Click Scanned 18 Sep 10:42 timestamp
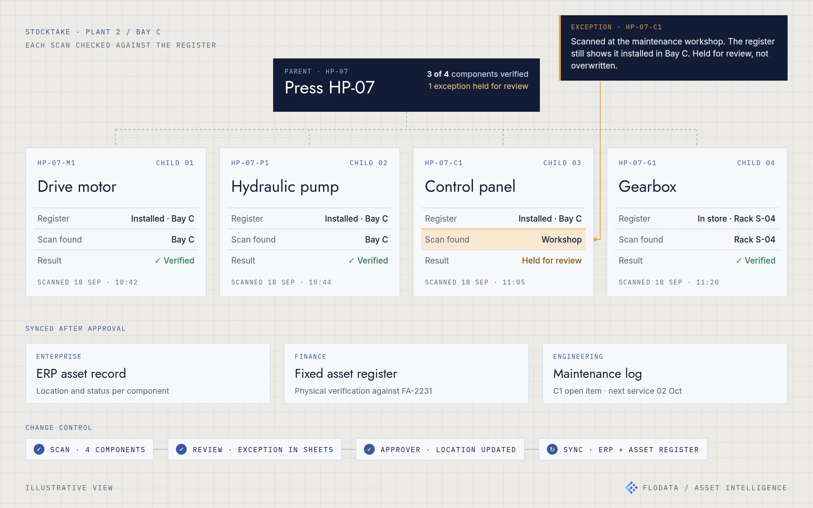The width and height of the screenshot is (813, 508). tap(87, 282)
